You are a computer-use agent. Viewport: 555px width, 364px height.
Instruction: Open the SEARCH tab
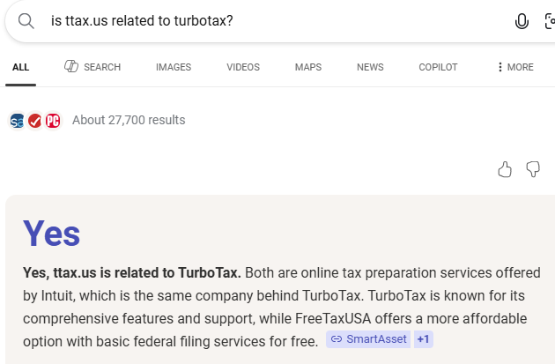(92, 67)
